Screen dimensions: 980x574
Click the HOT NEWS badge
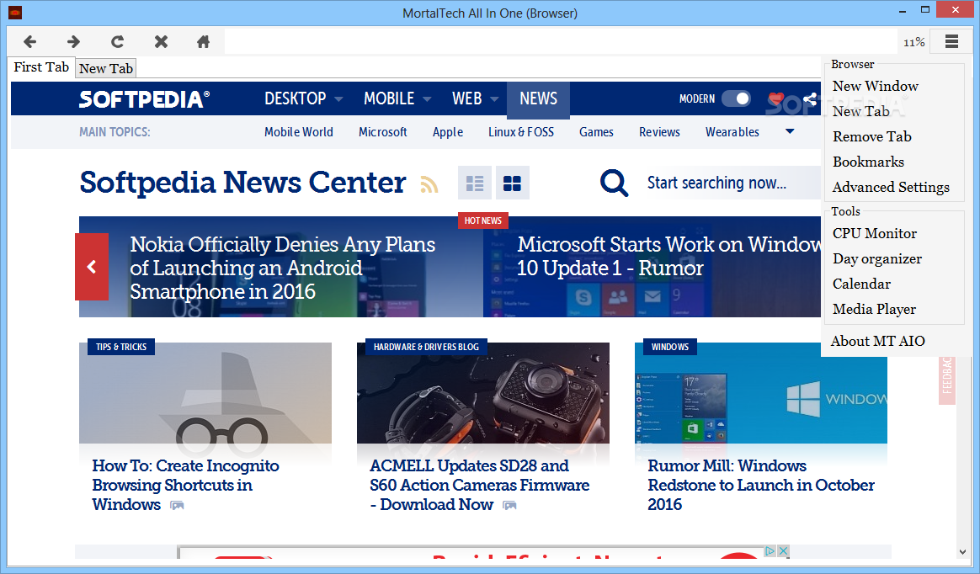[x=483, y=221]
